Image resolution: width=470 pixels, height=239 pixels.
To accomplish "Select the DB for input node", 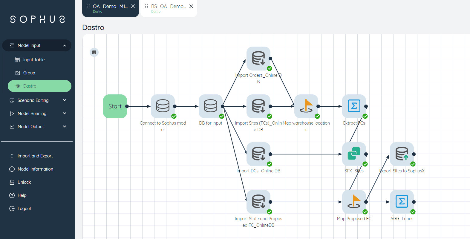I will coord(210,106).
